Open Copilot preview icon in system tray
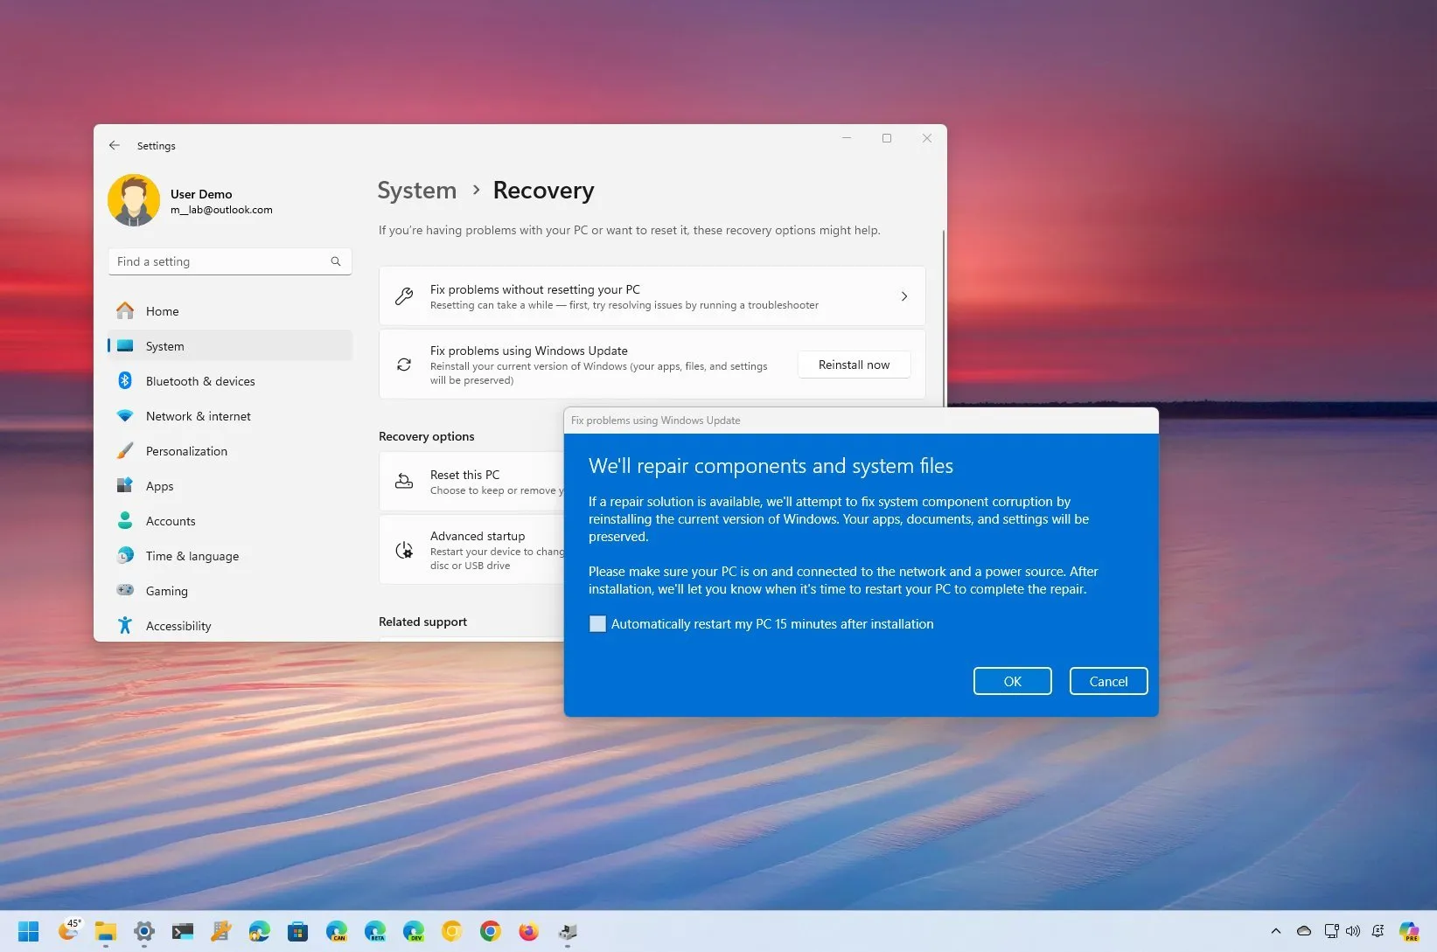This screenshot has height=952, width=1437. coord(1409,932)
